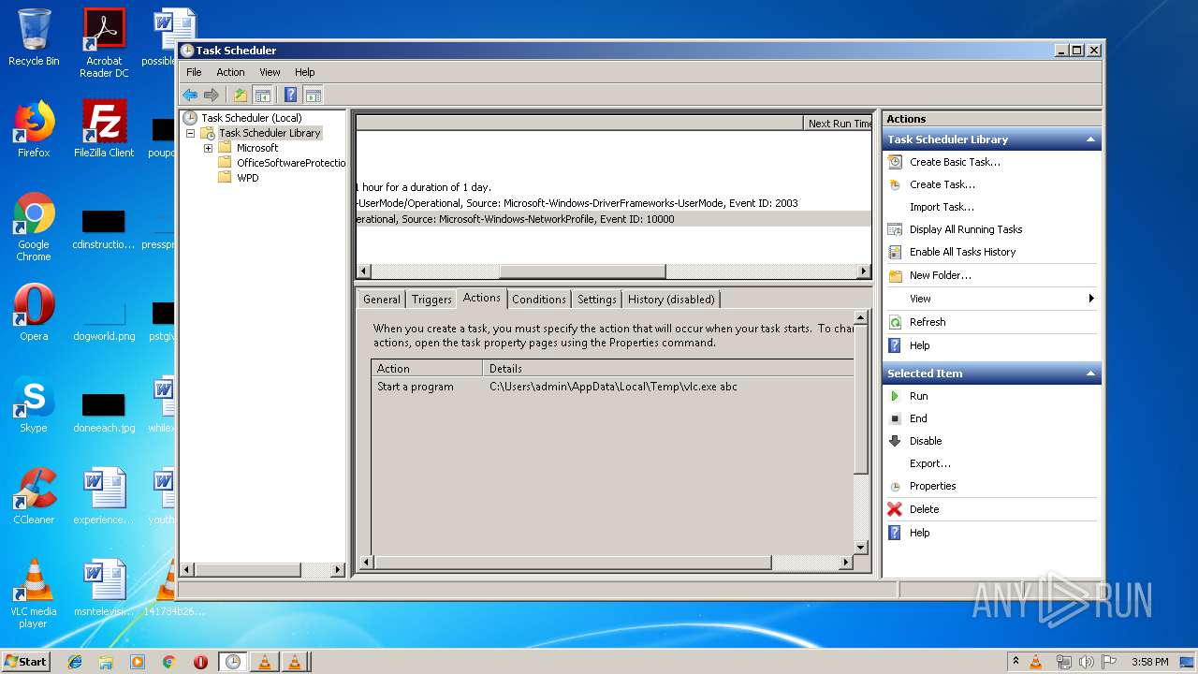Click the Forward arrow toolbar icon

click(x=212, y=95)
